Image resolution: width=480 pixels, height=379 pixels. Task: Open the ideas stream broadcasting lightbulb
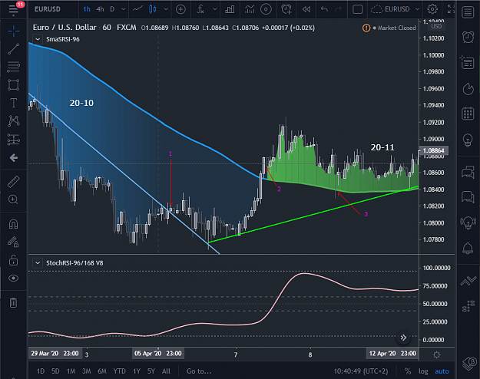[x=468, y=222]
